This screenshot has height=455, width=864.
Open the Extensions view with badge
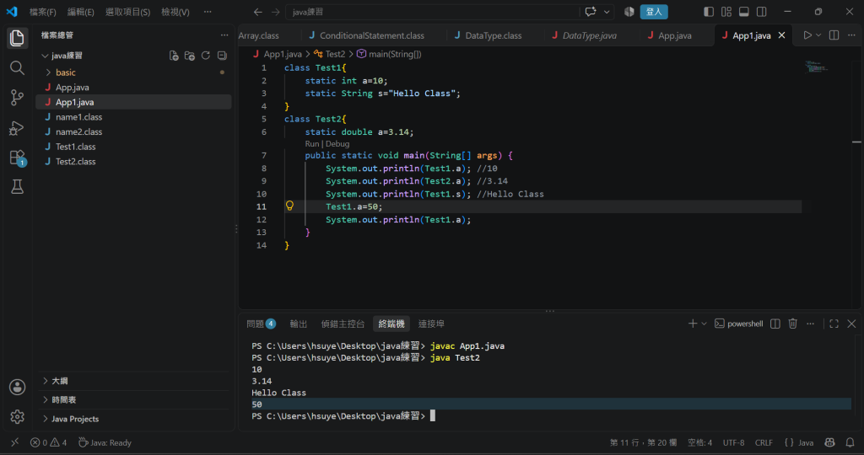point(17,158)
